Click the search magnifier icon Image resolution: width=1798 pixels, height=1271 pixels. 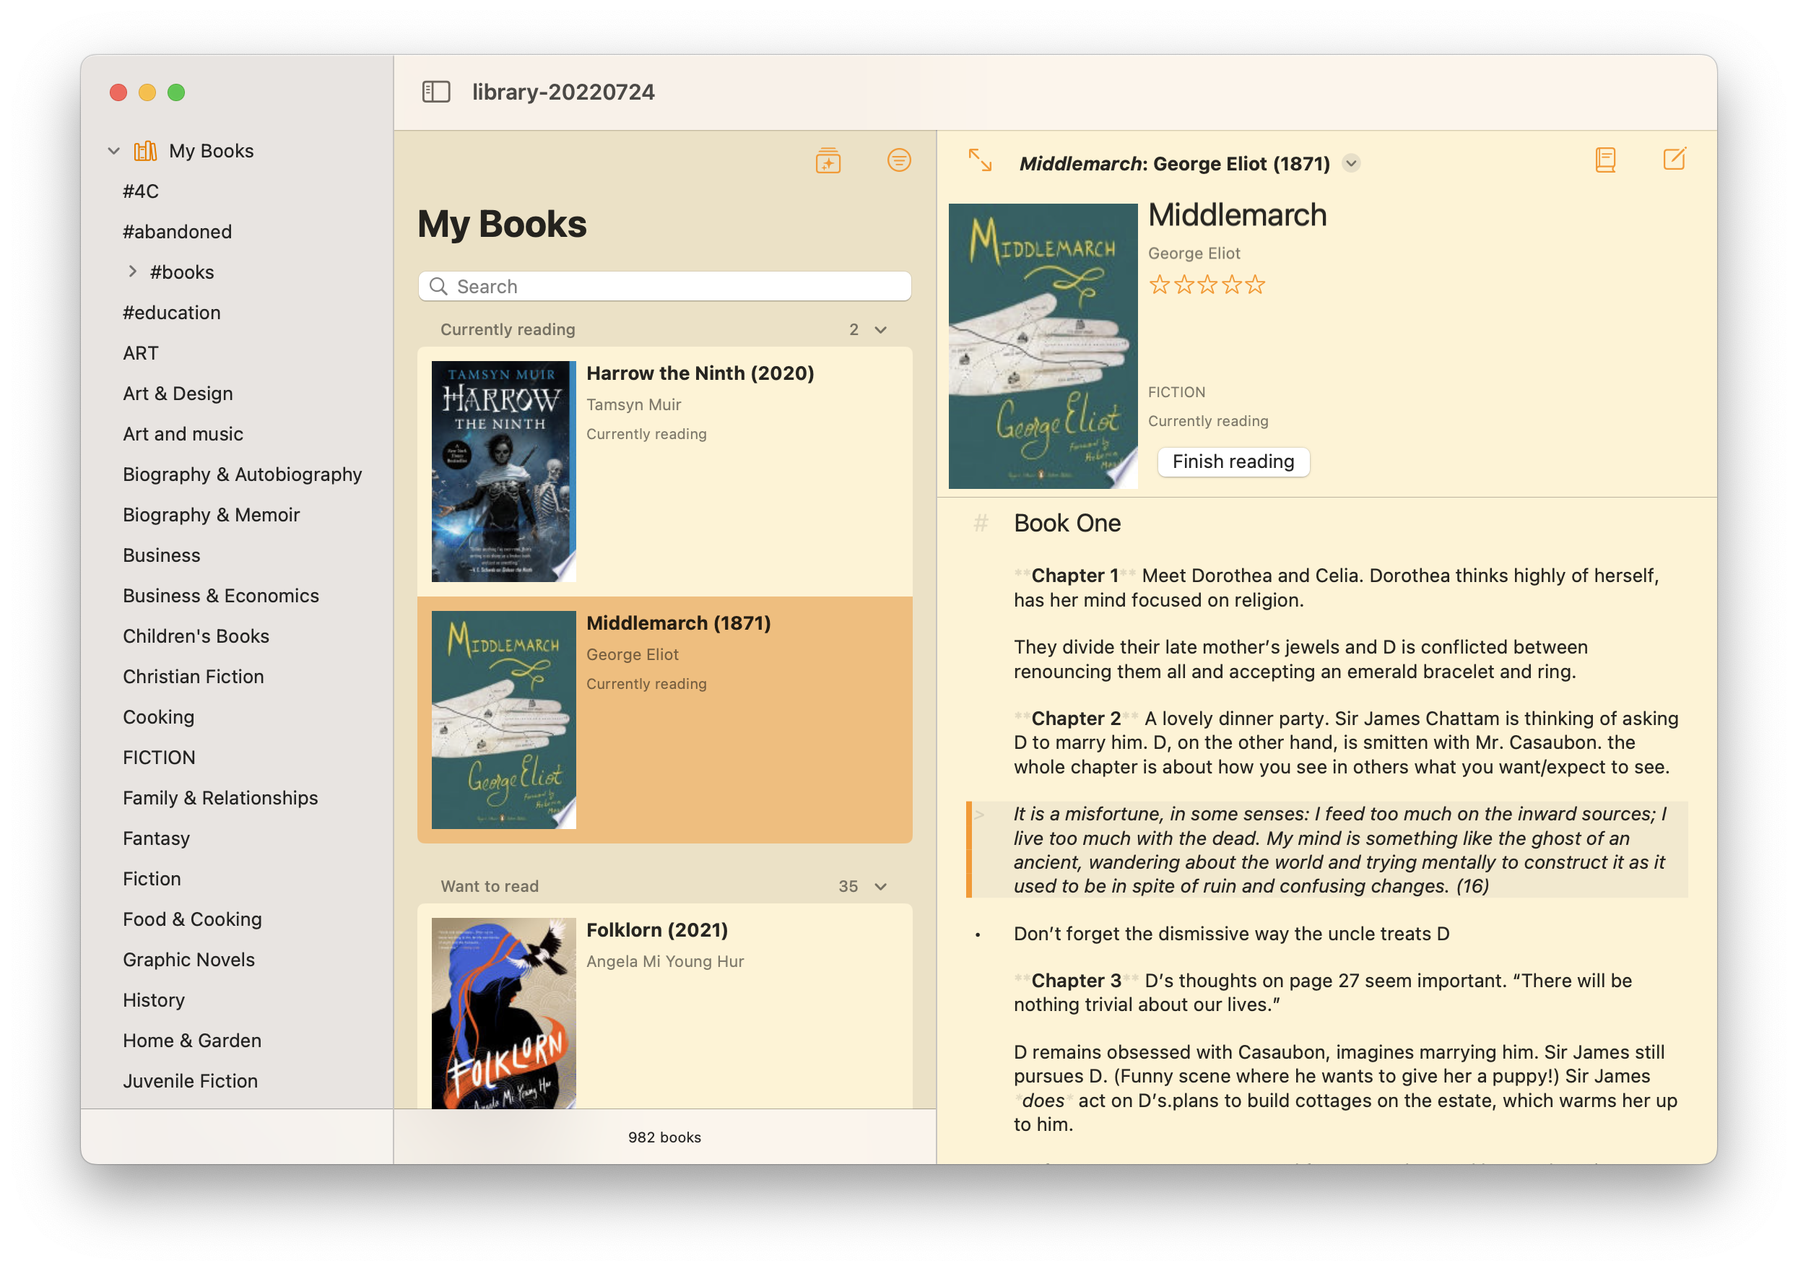pyautogui.click(x=438, y=286)
